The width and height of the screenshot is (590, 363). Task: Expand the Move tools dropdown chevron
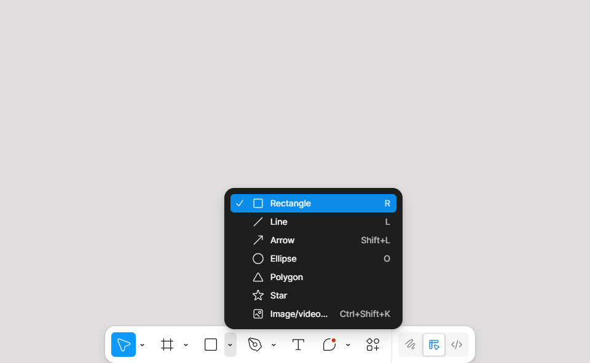pos(143,345)
